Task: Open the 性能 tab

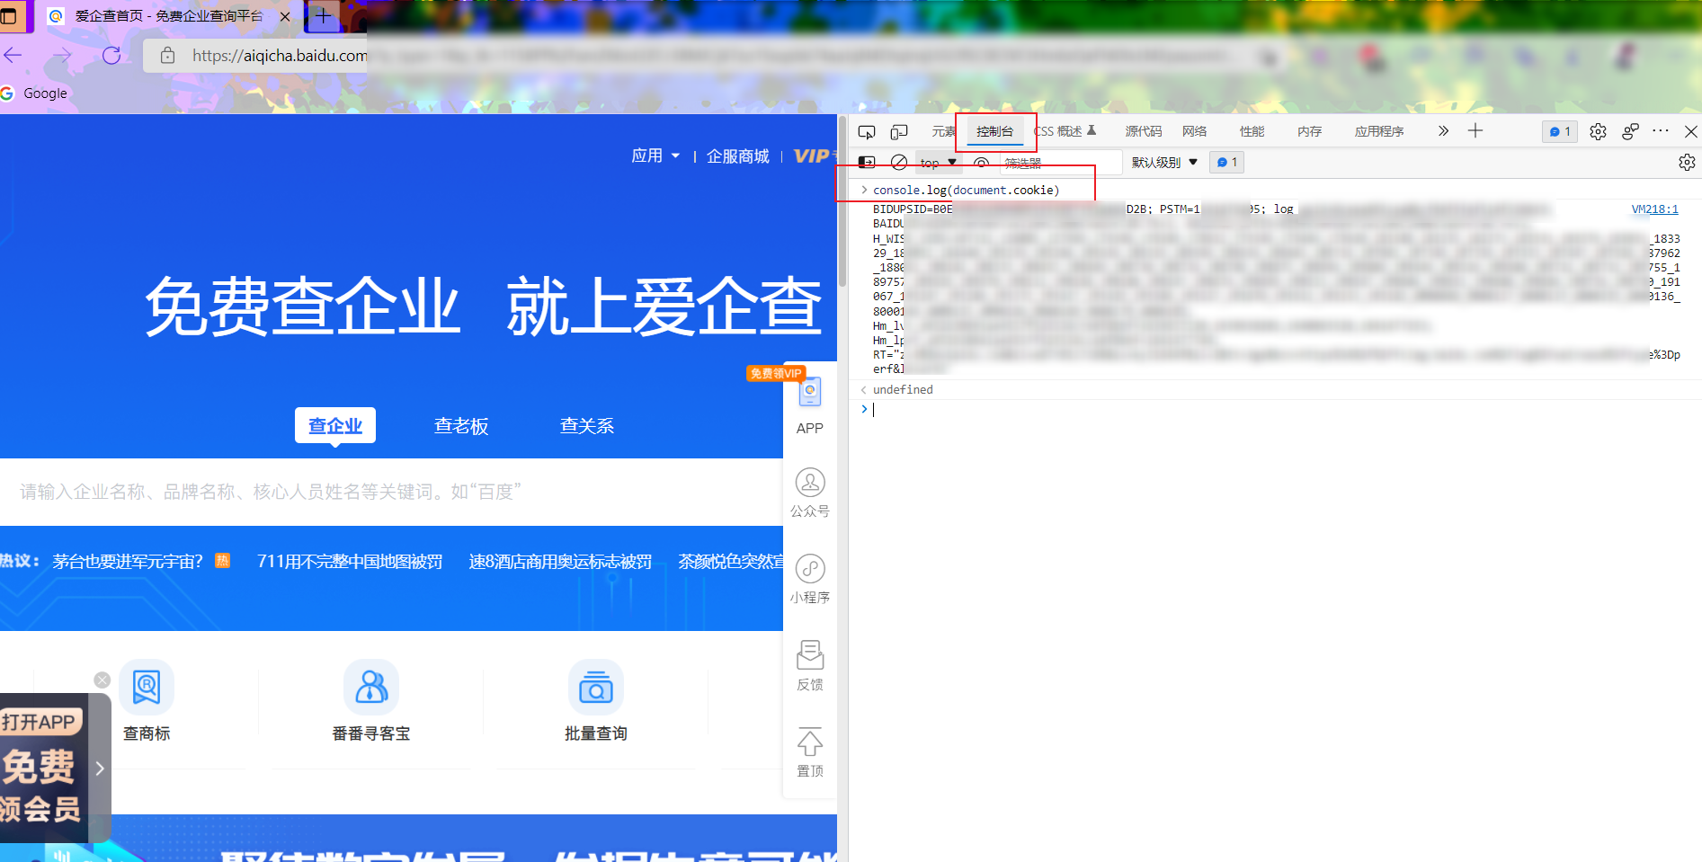Action: point(1252,131)
